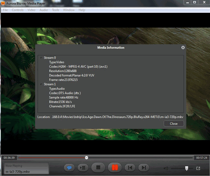Select the Bitrate:1536 kb/s row
The image size is (210, 176).
tap(60, 102)
